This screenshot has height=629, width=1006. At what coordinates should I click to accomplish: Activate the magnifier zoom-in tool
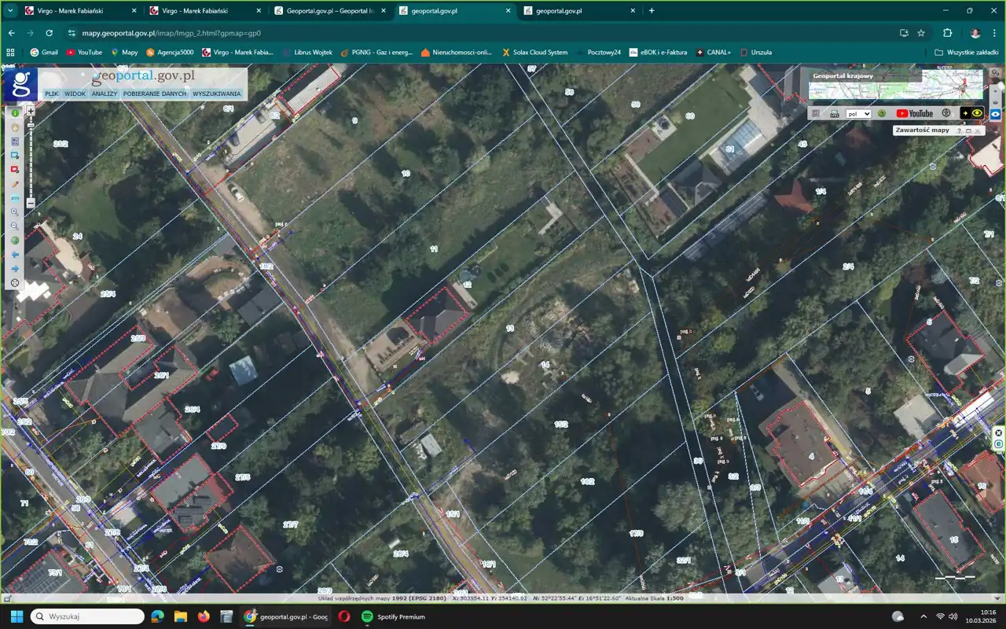(x=15, y=212)
